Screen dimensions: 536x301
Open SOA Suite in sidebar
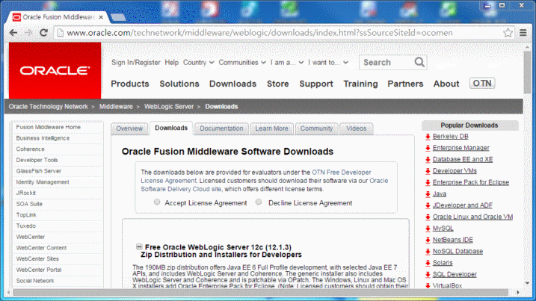pos(29,204)
